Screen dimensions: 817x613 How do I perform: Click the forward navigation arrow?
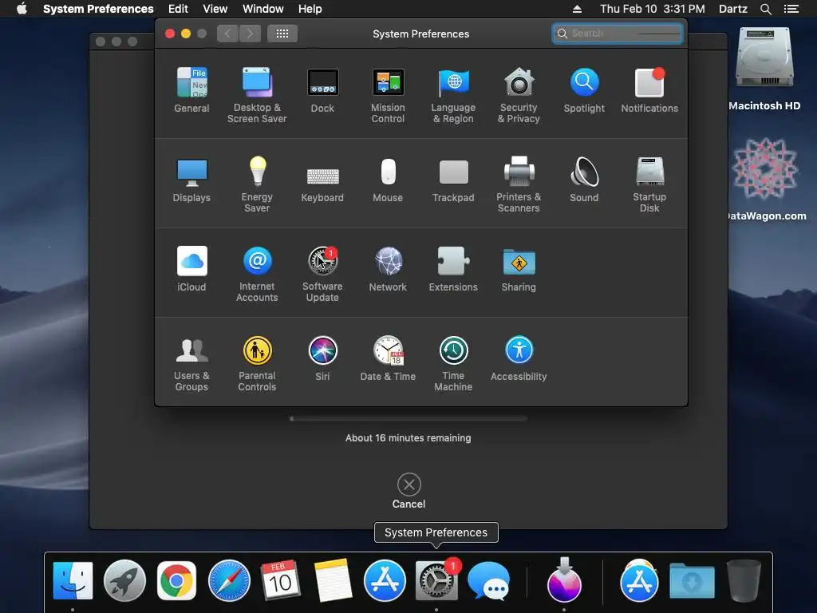250,34
